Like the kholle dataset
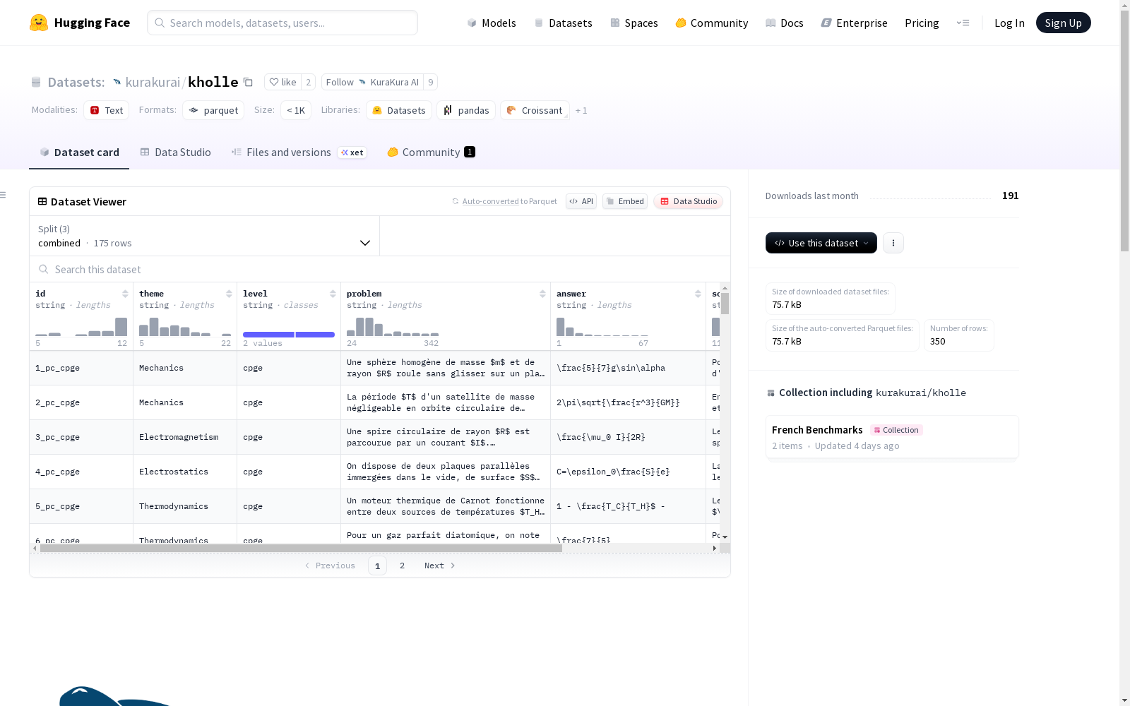Image resolution: width=1130 pixels, height=706 pixels. (x=282, y=82)
